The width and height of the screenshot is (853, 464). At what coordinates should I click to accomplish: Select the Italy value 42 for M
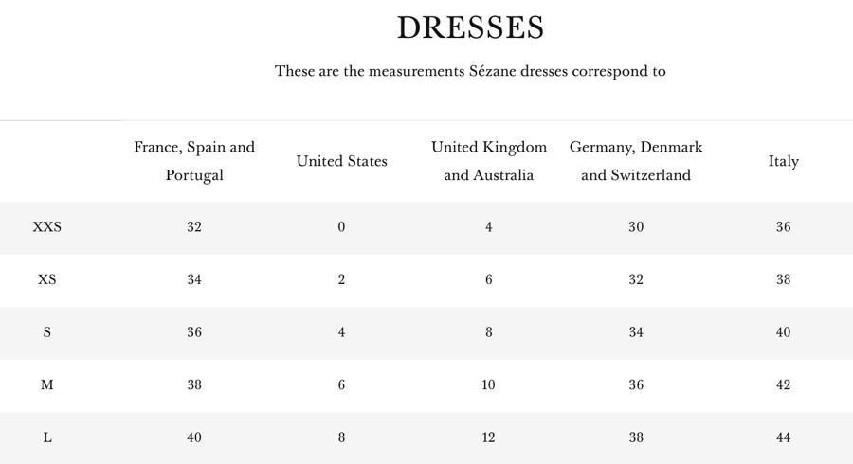tap(783, 385)
